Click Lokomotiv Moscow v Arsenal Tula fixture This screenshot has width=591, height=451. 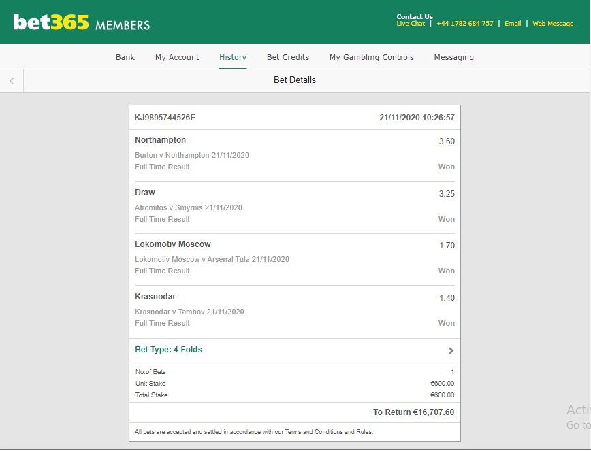click(x=212, y=259)
